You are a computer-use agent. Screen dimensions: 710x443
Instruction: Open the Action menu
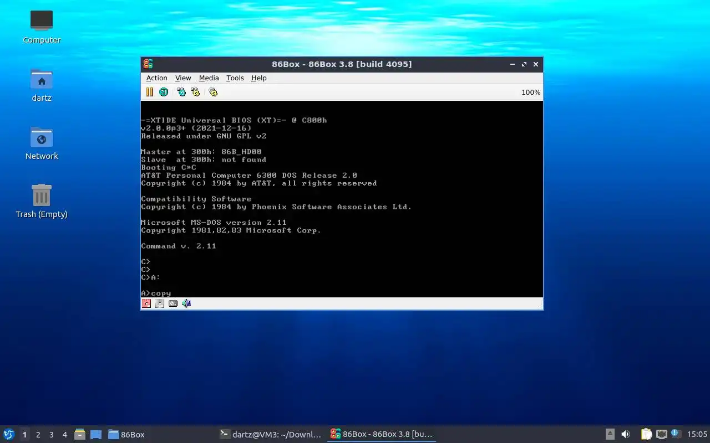156,78
